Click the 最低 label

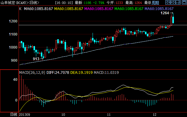(147, 3)
